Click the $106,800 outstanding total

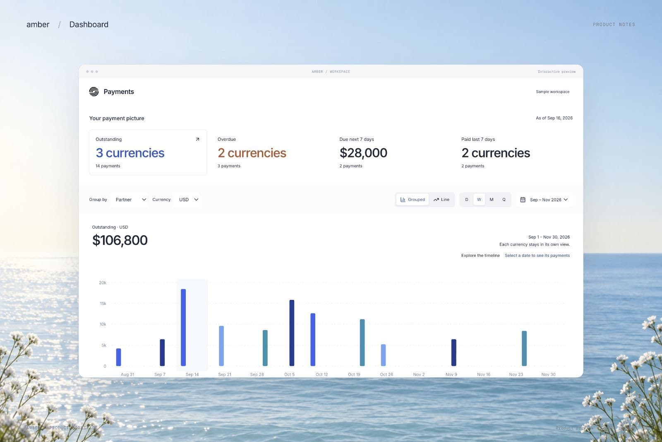pos(120,240)
